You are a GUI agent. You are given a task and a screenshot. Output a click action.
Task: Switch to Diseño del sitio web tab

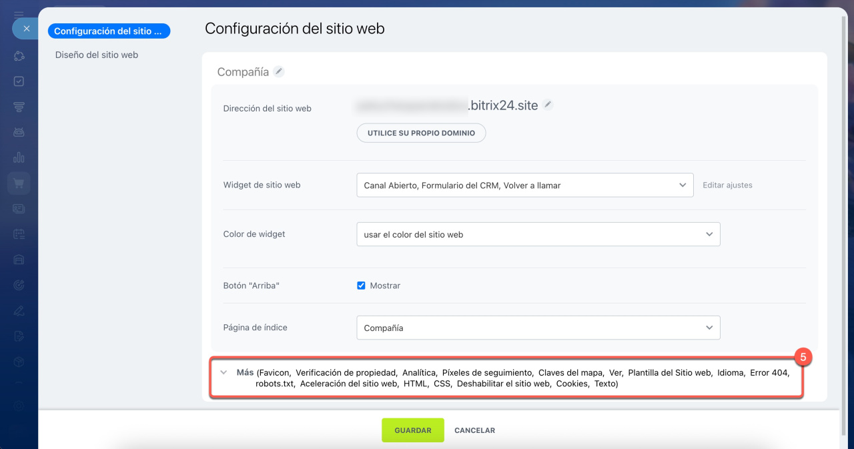pos(97,55)
